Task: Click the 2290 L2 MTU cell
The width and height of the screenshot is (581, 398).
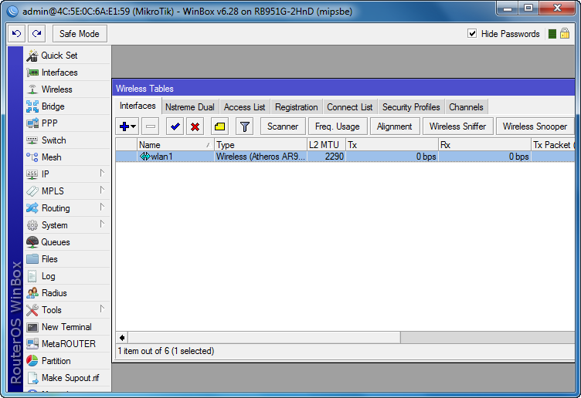Action: [x=327, y=157]
